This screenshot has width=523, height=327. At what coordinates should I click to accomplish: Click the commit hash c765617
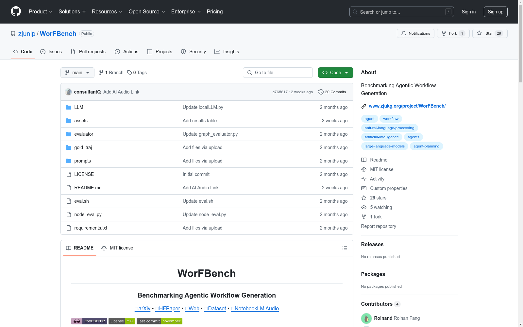click(x=280, y=92)
